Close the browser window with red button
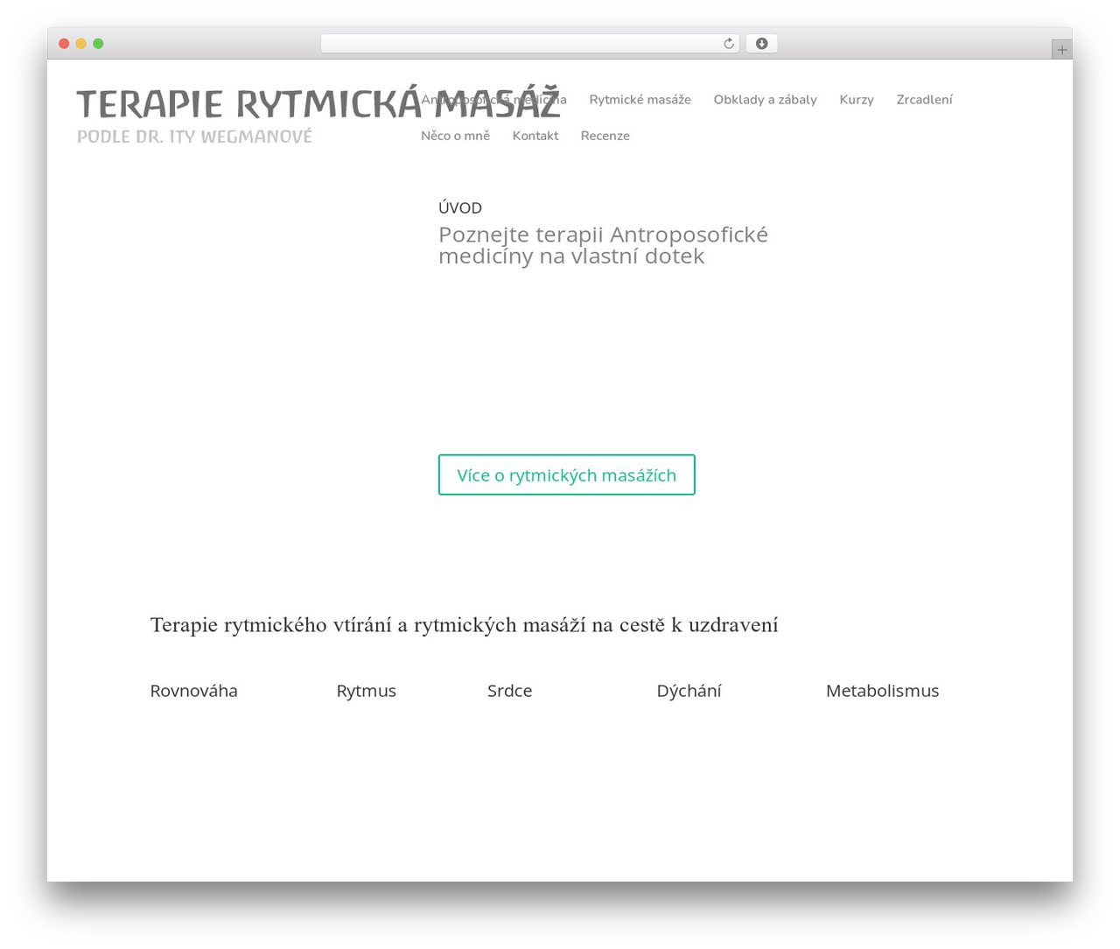This screenshot has height=949, width=1120. point(64,44)
